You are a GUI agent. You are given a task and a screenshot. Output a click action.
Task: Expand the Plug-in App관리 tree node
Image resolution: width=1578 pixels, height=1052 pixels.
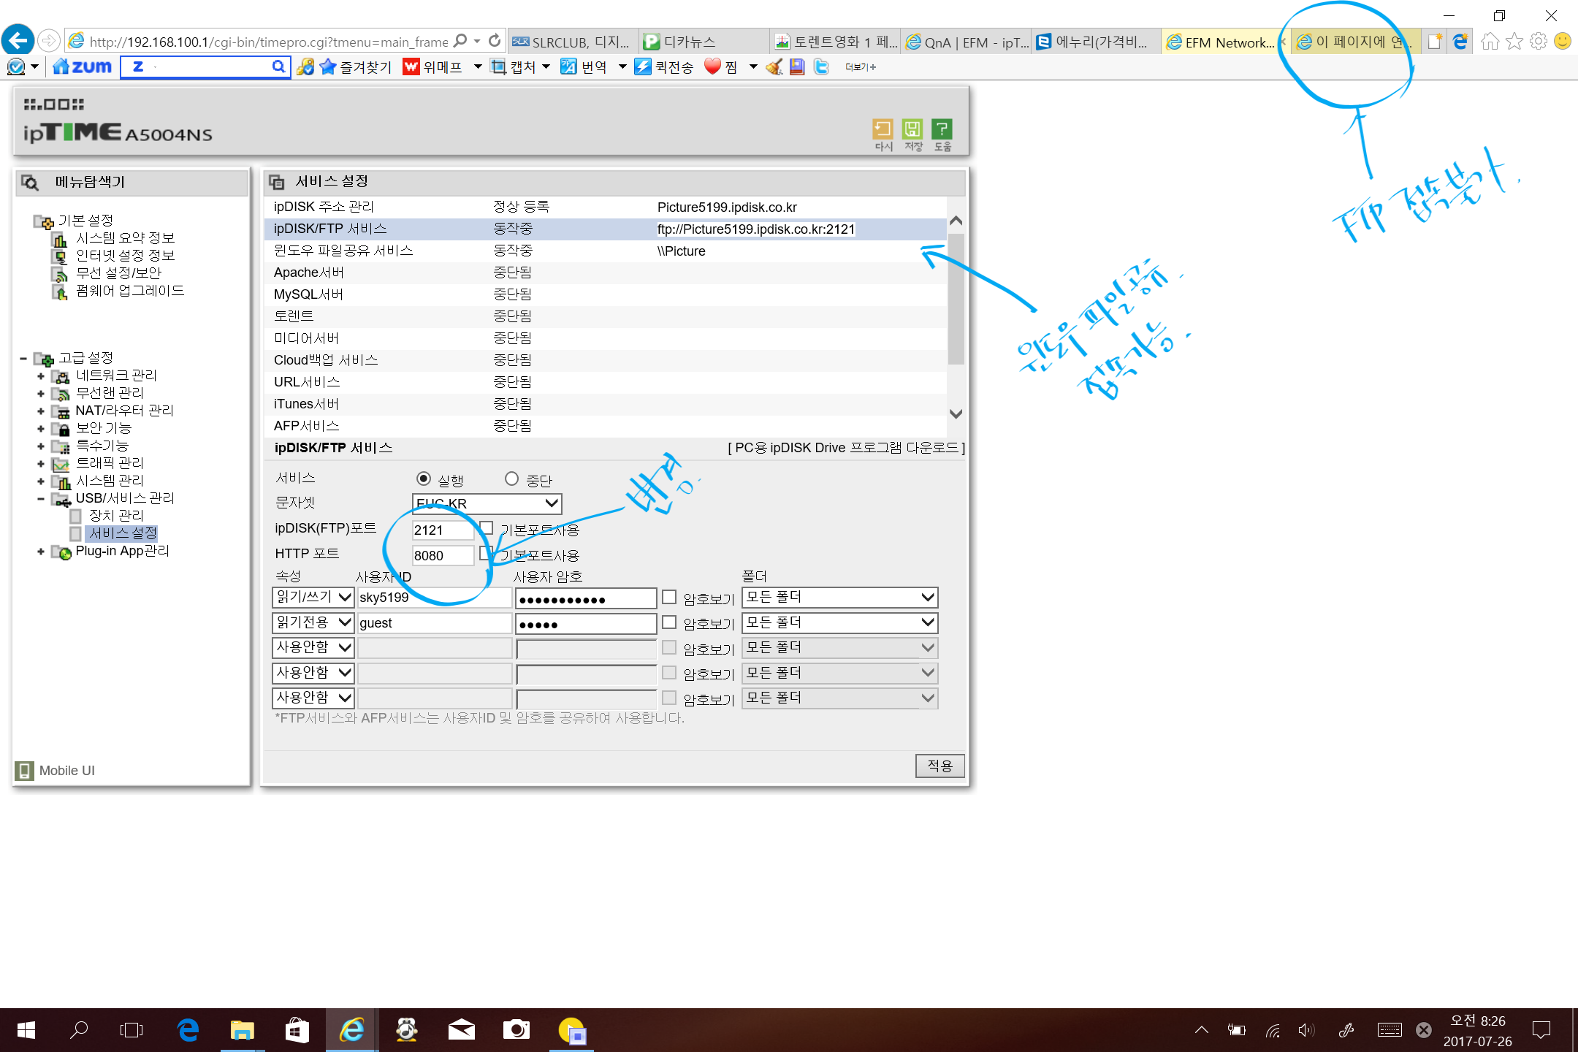[41, 552]
